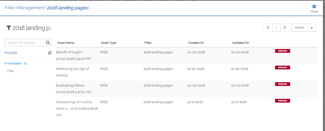The width and height of the screenshot is (325, 131).
Task: Sort by Asset Name column header
Action: [x=66, y=43]
